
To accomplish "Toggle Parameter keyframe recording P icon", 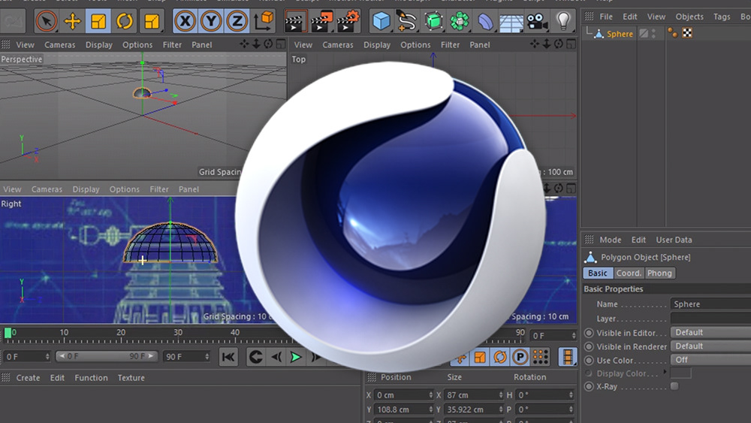I will [520, 357].
